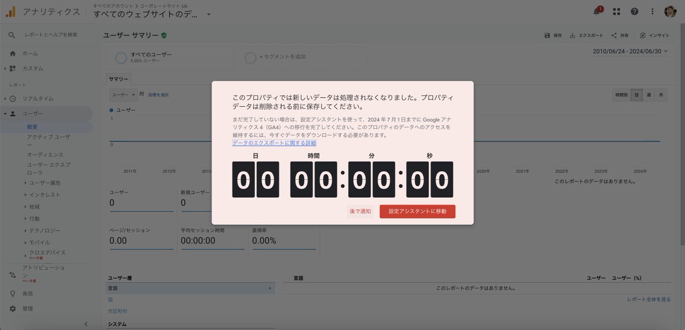Open アクティブ ユーザー report
685x330 pixels.
click(x=49, y=141)
